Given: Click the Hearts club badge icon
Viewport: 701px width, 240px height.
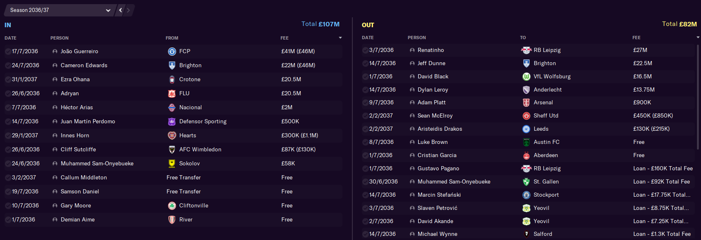Looking at the screenshot, I should click(172, 136).
